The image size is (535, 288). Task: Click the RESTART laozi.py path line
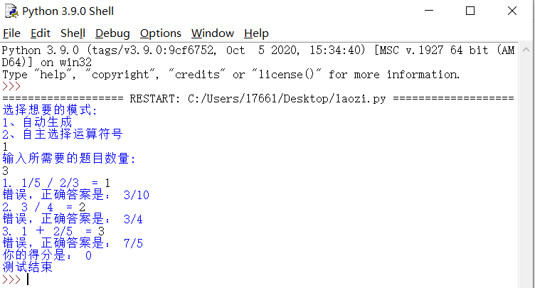tap(258, 99)
